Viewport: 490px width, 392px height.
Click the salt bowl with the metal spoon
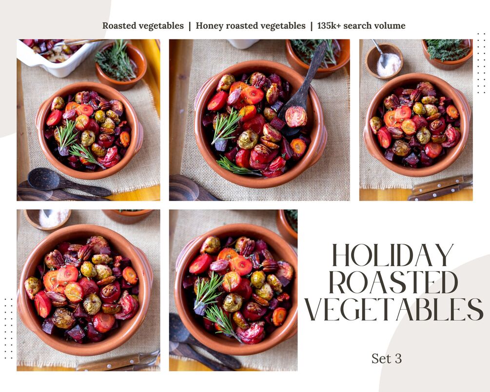coord(384,60)
